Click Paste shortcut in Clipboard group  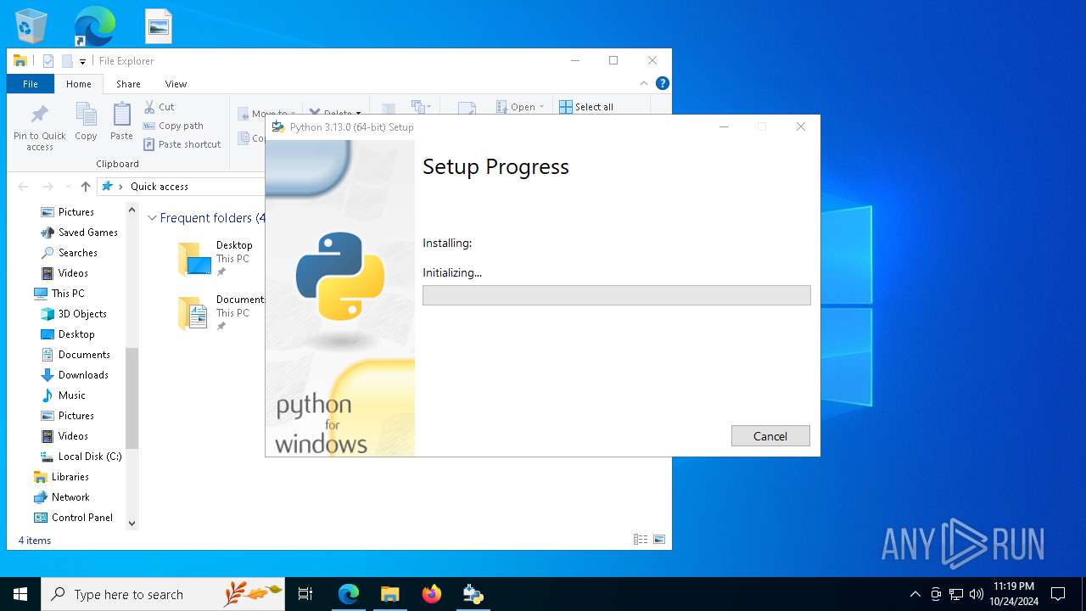click(x=182, y=144)
